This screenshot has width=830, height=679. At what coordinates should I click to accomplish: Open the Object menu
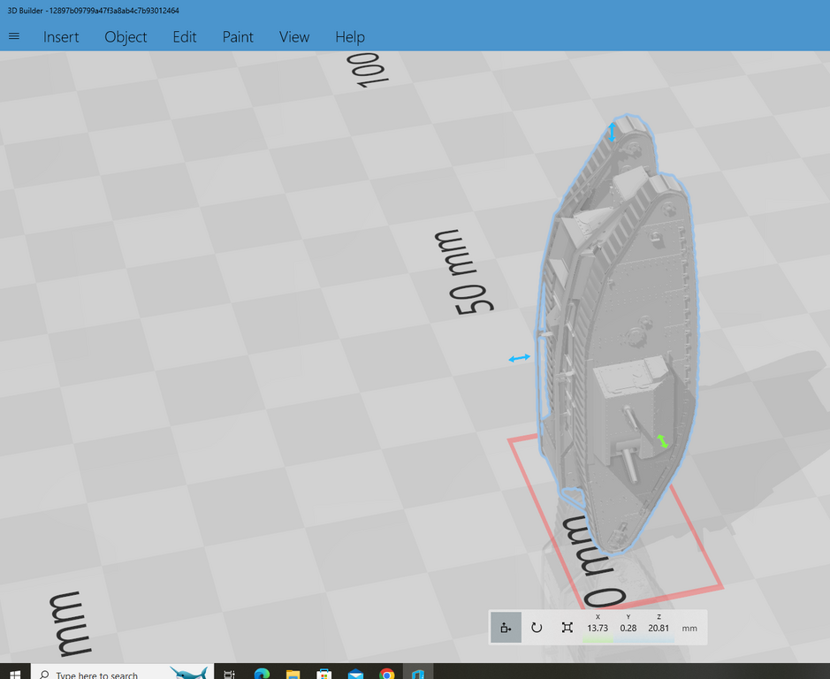coord(126,37)
